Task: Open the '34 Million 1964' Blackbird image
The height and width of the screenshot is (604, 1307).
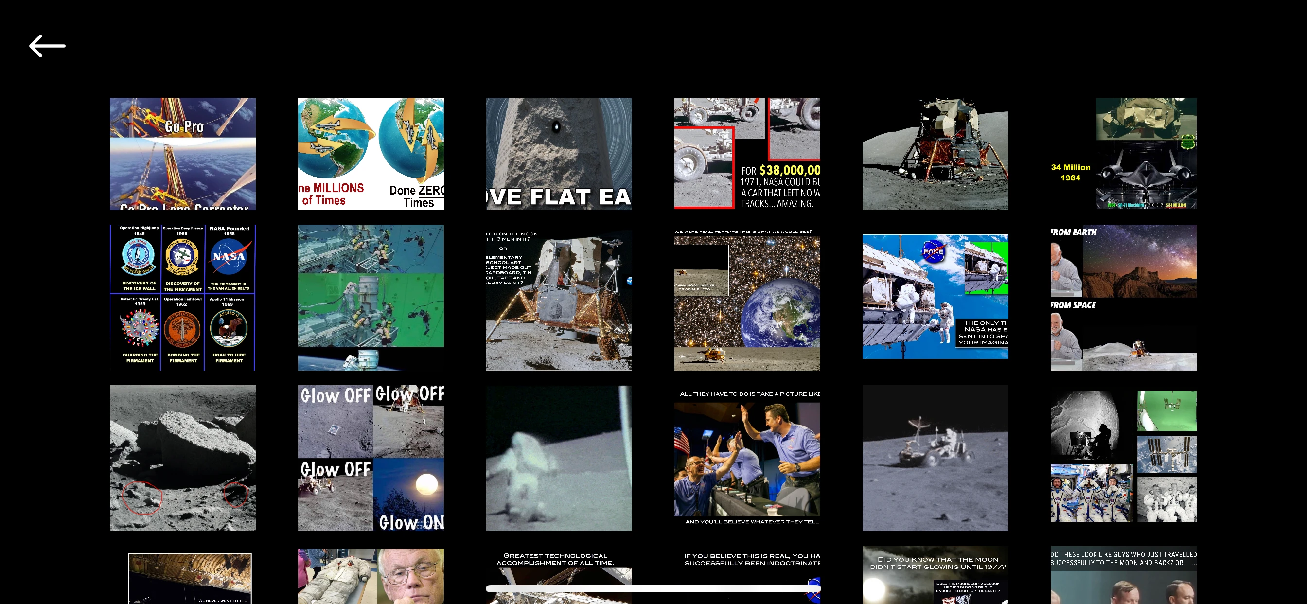Action: point(1123,154)
